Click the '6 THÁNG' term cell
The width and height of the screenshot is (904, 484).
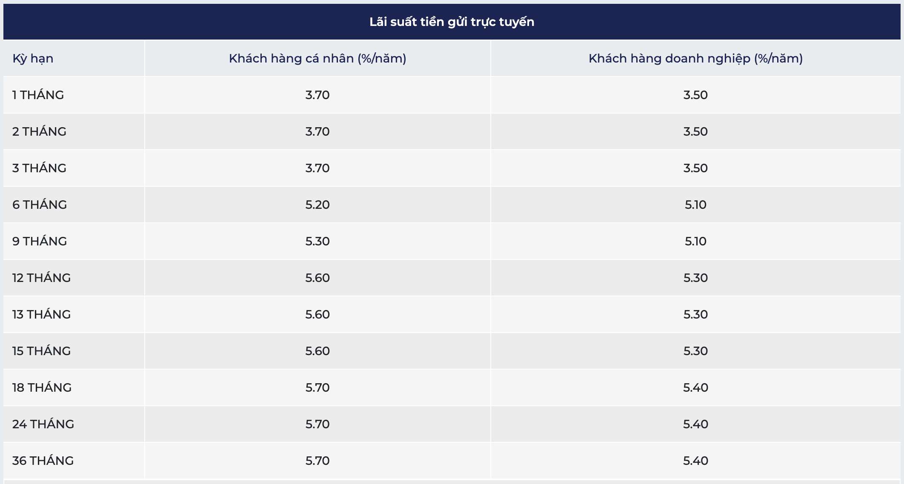point(74,205)
